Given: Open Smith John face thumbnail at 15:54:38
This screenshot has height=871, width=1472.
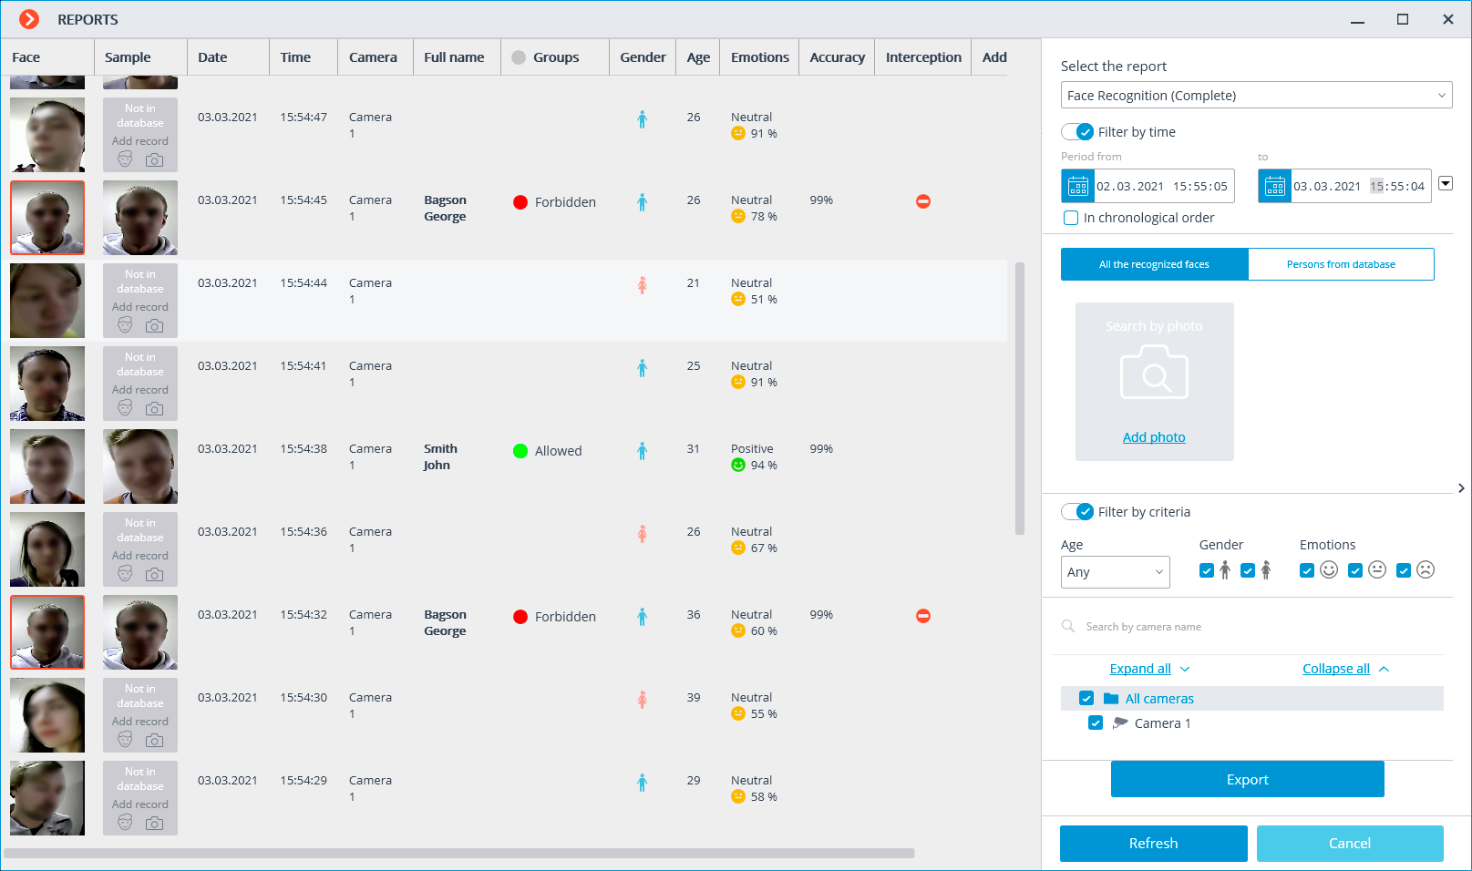Looking at the screenshot, I should [47, 466].
